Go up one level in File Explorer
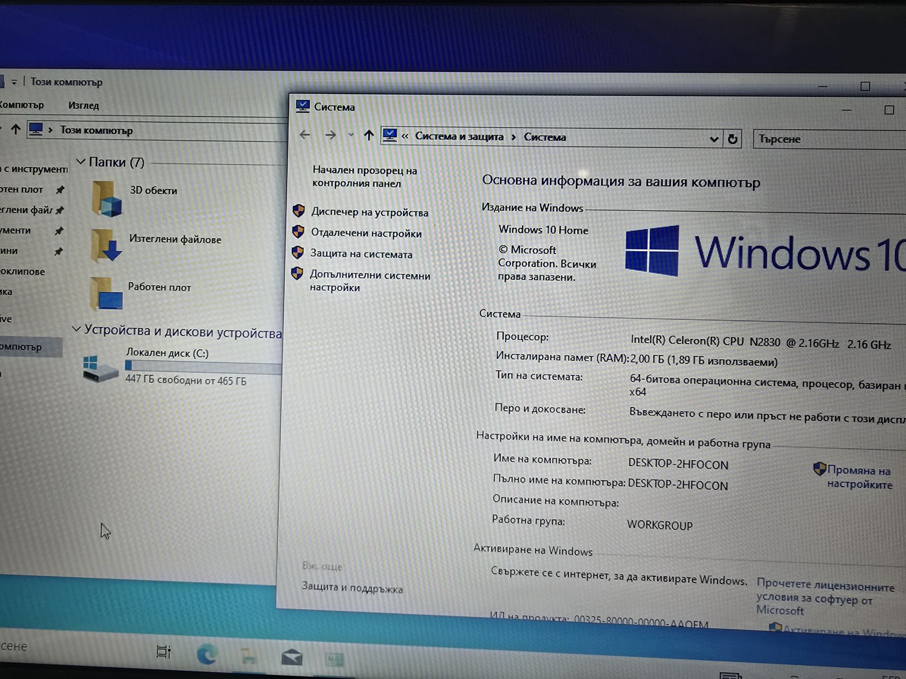Image resolution: width=906 pixels, height=679 pixels. click(16, 129)
